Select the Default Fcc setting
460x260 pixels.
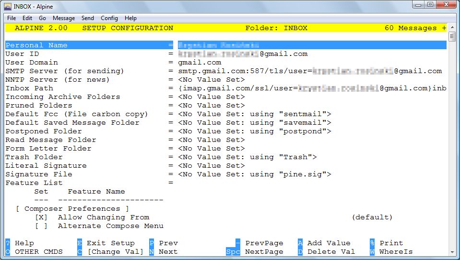pos(77,114)
